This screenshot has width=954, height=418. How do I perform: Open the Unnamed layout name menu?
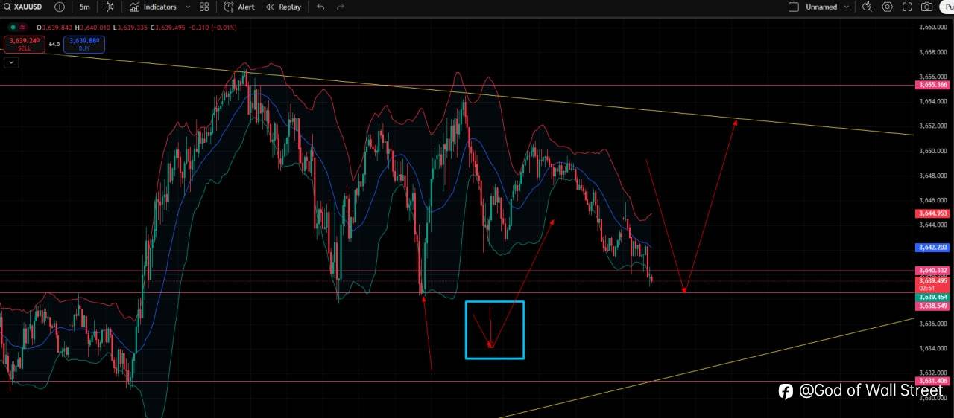[x=821, y=7]
